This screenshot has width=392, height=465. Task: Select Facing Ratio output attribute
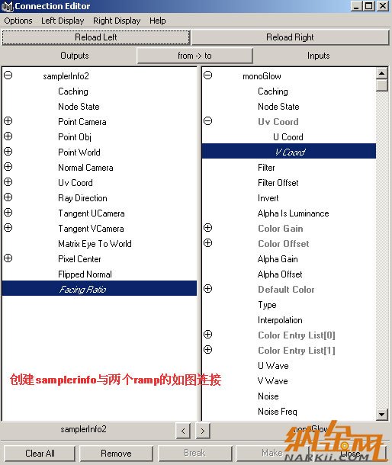[x=99, y=289]
